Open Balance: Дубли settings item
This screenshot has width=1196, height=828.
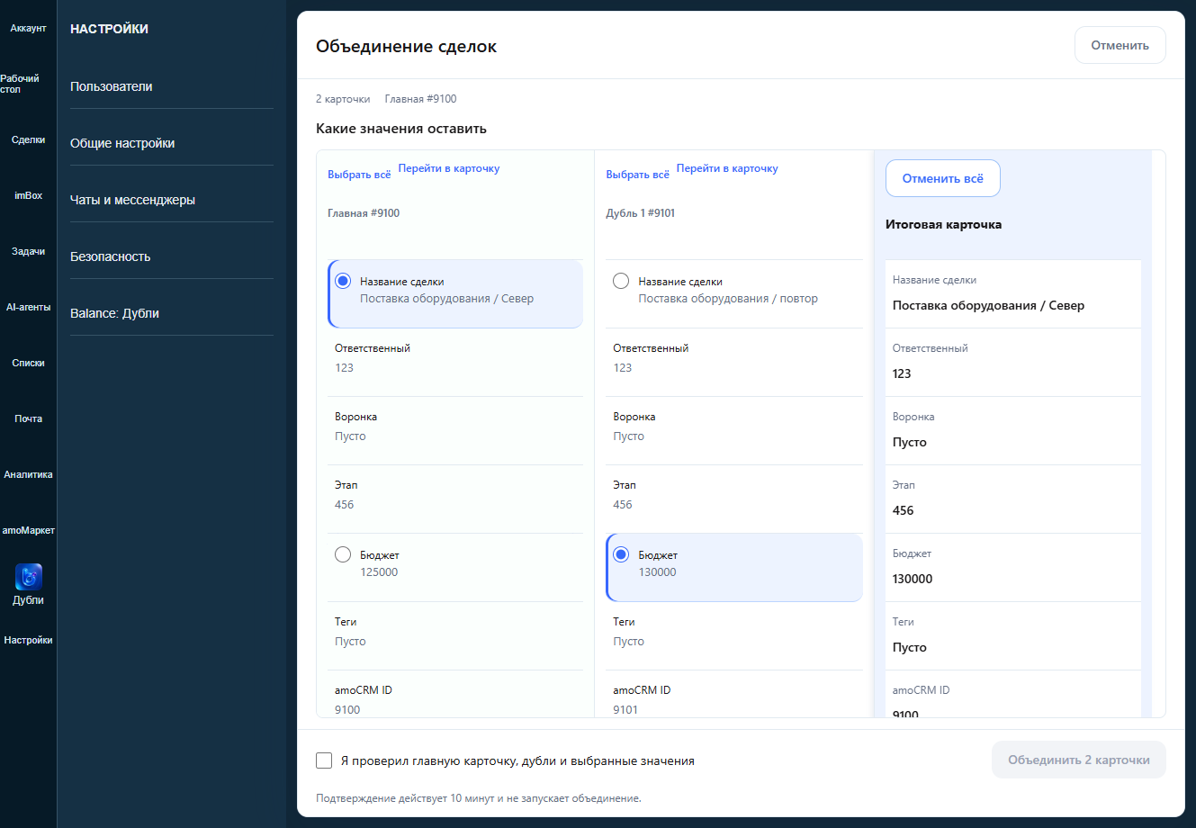[114, 313]
